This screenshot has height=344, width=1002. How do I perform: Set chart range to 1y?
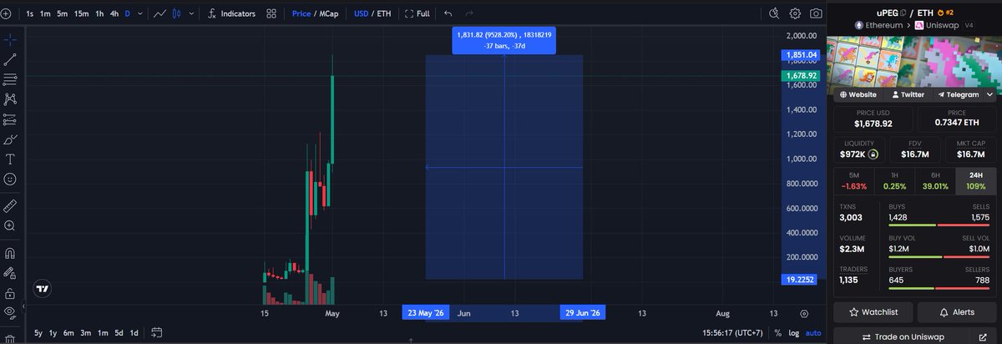tap(53, 333)
